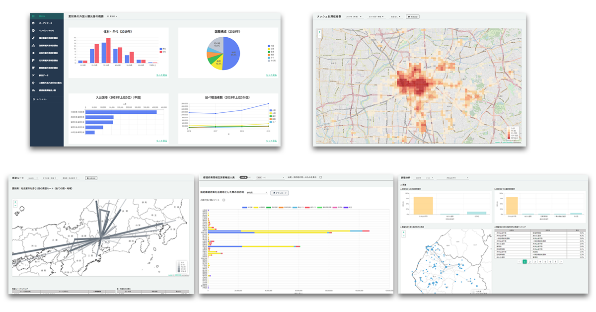Open the 航空データ sidebar menu item

point(45,75)
